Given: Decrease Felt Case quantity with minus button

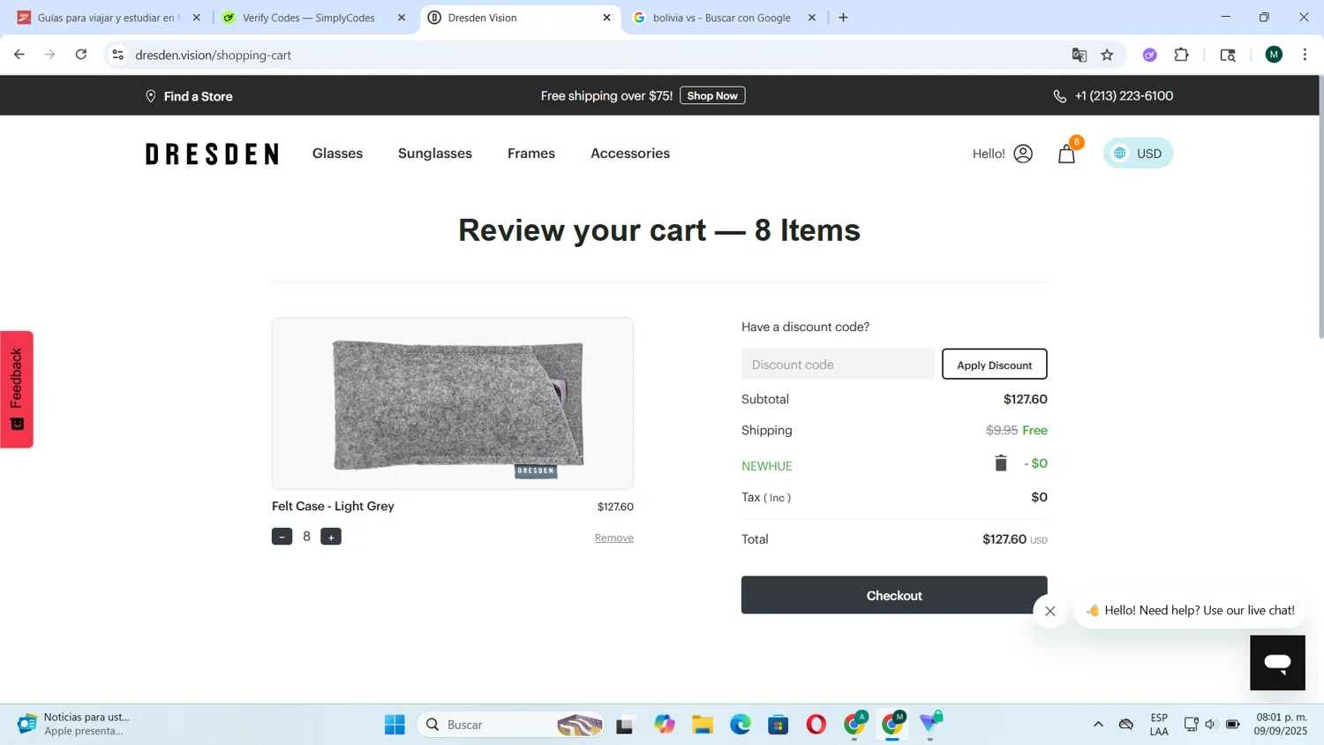Looking at the screenshot, I should [x=282, y=537].
